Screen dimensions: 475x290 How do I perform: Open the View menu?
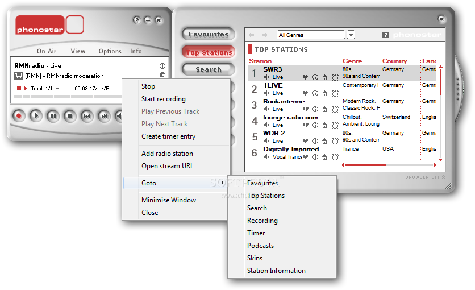[x=78, y=51]
